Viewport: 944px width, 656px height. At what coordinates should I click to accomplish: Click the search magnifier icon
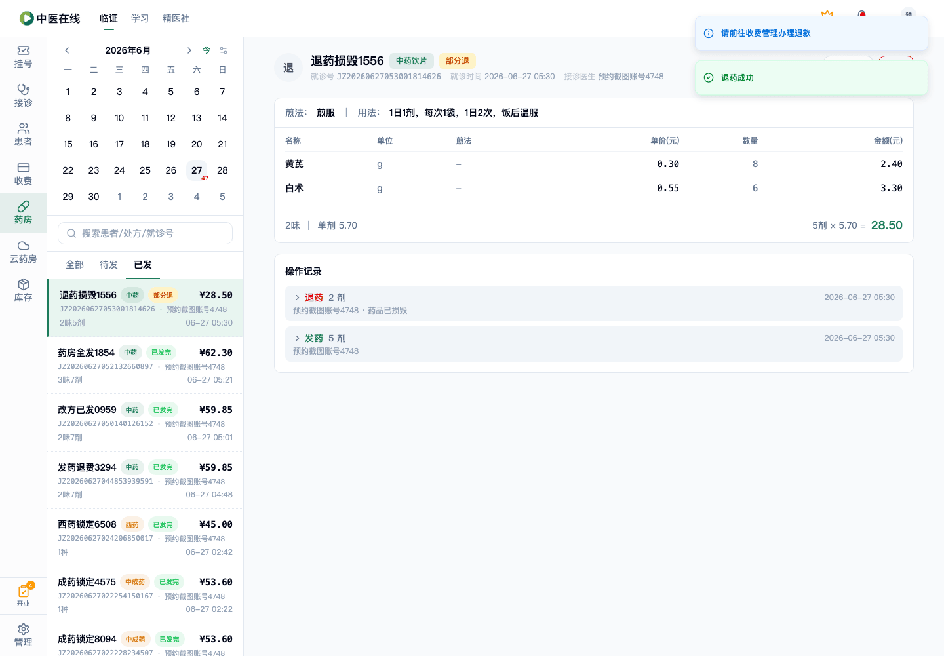click(71, 233)
